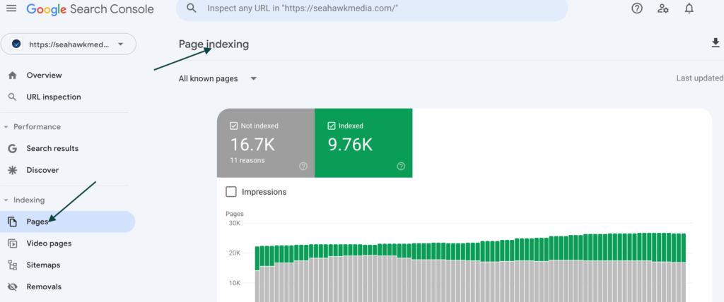
Task: Go to Overview in the sidebar
Action: [44, 75]
